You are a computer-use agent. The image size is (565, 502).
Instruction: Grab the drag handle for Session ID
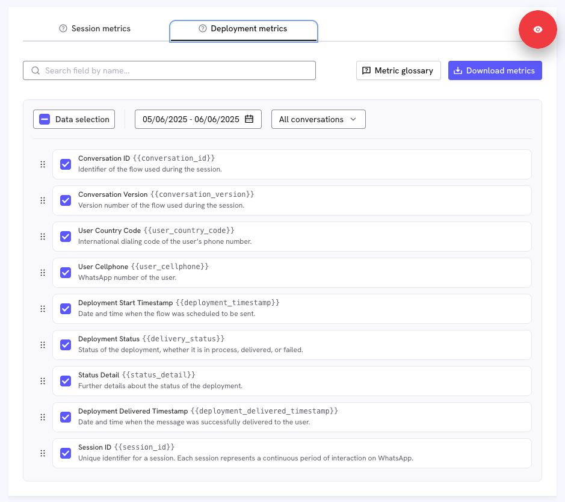pyautogui.click(x=43, y=453)
